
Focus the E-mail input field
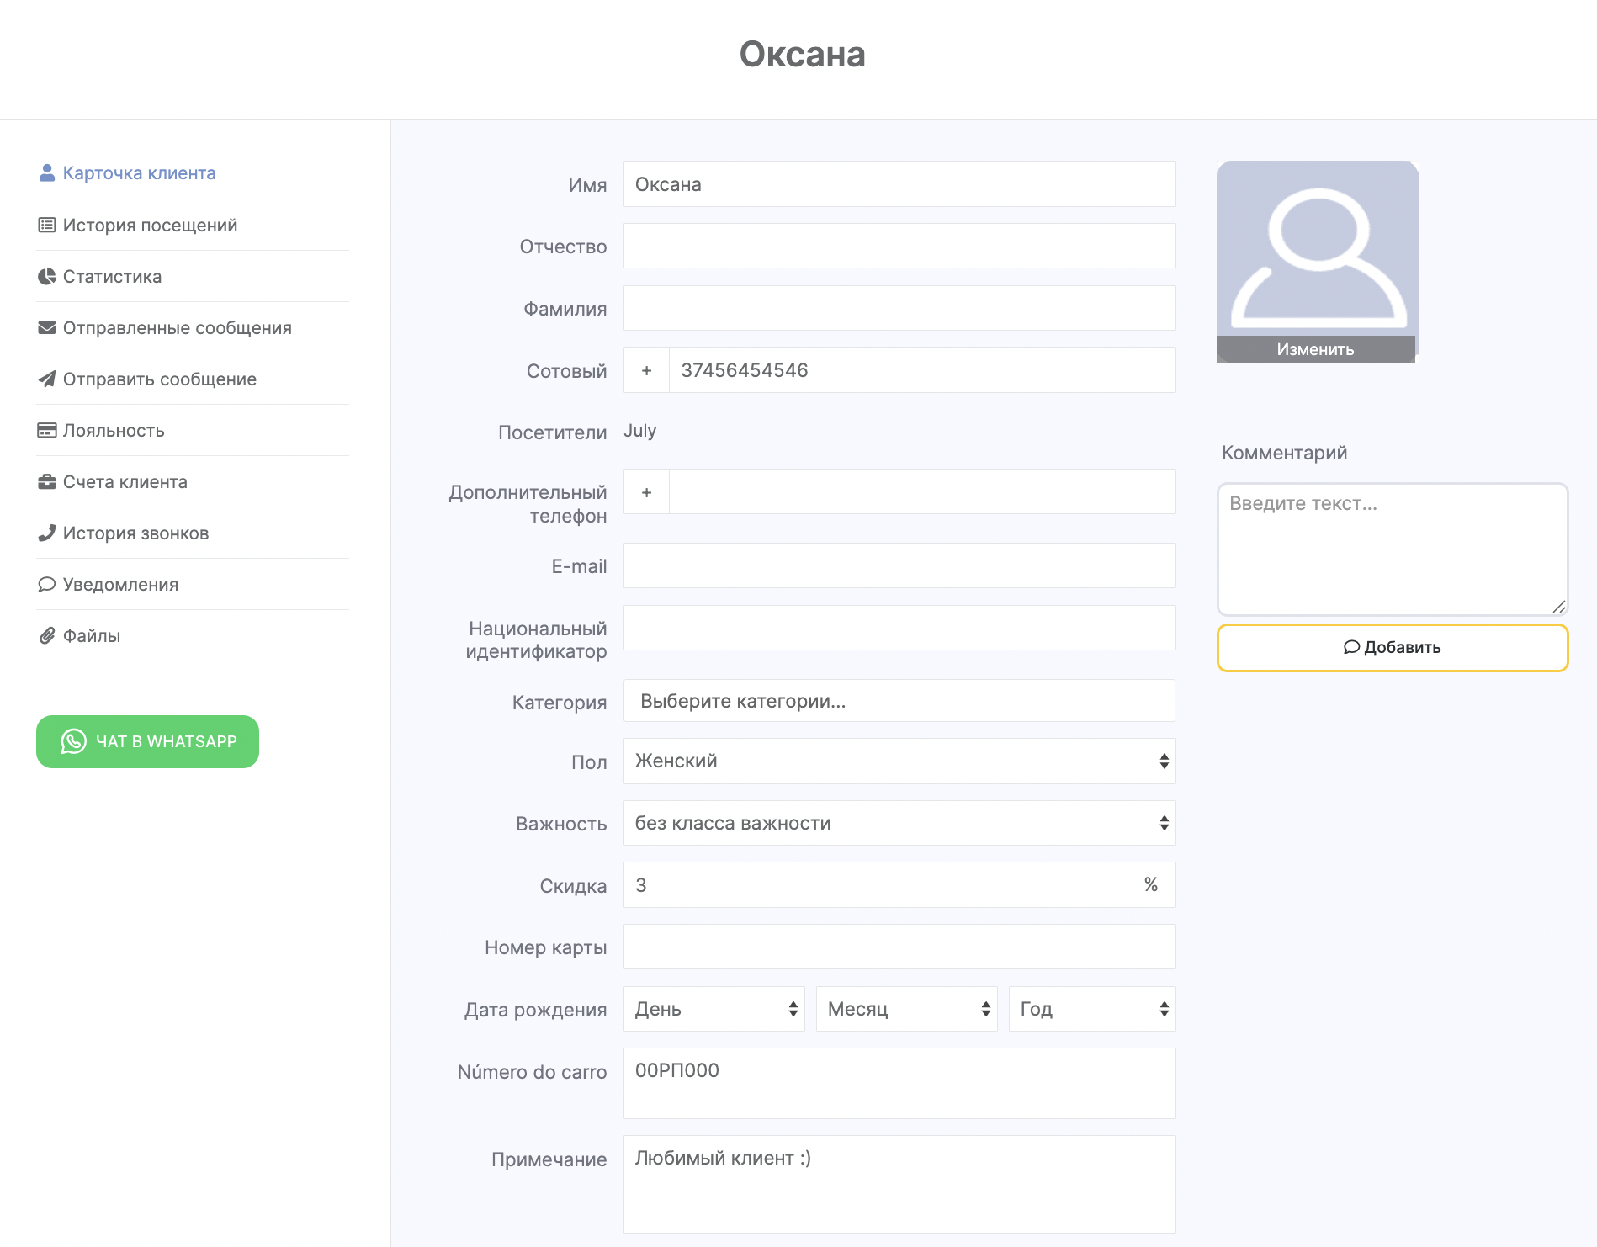899,566
